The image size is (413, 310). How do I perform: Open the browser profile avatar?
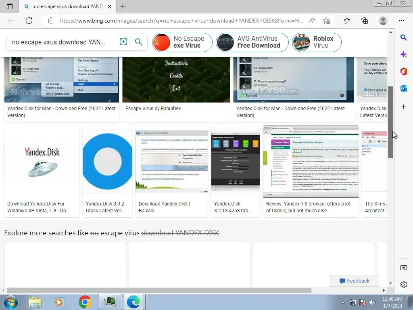tap(383, 21)
